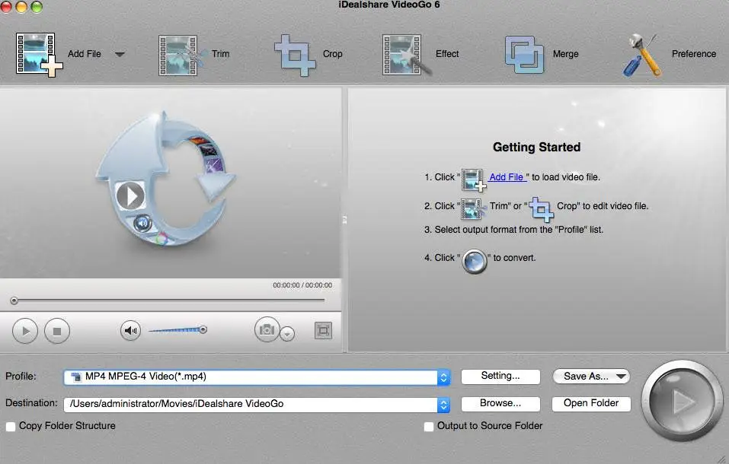
Task: Click the volume slider knob
Action: [203, 330]
